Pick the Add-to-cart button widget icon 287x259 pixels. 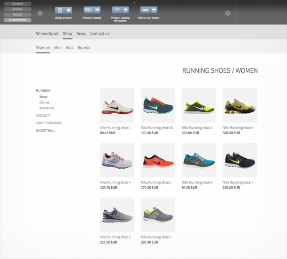click(x=148, y=10)
